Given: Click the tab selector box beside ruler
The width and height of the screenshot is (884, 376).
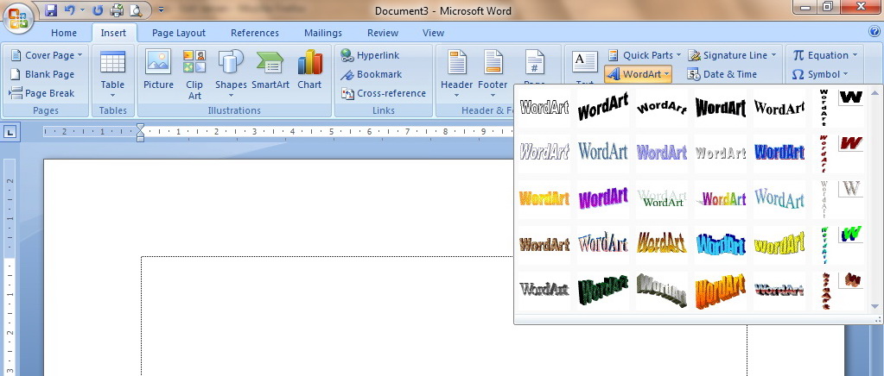Looking at the screenshot, I should click(10, 134).
